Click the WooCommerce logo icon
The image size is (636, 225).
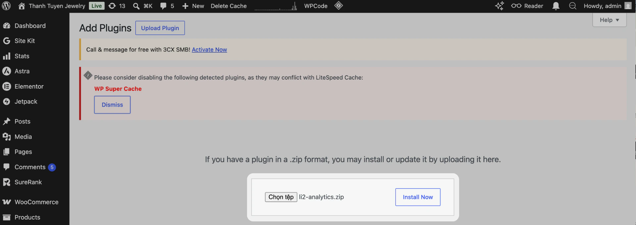pyautogui.click(x=7, y=202)
